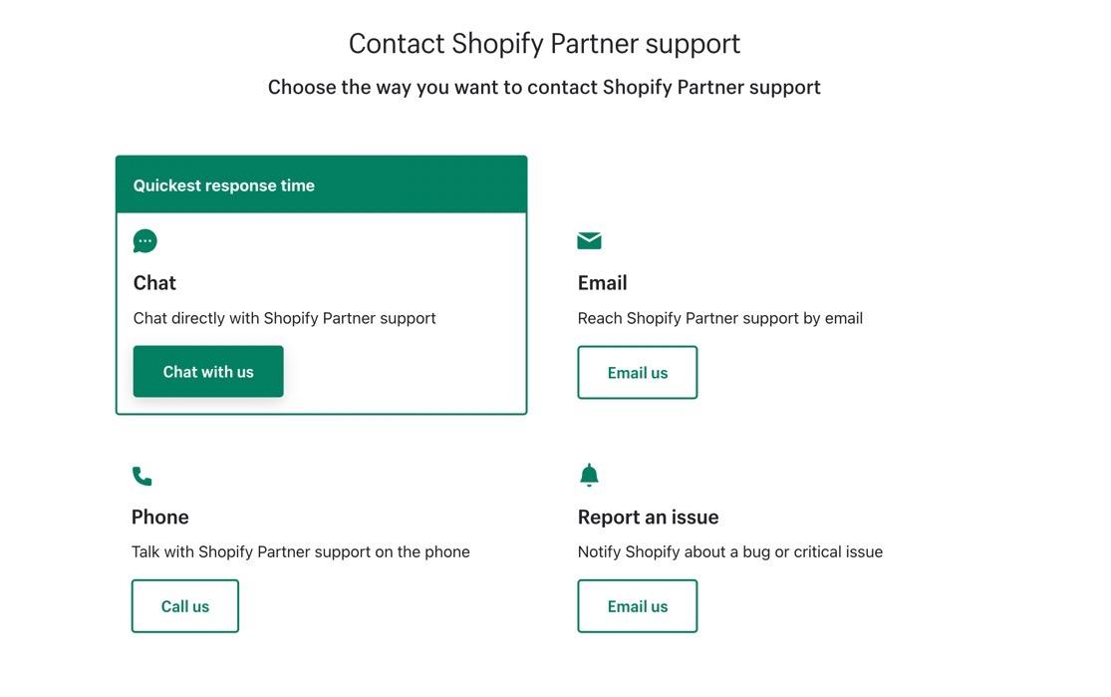Click the bell icon above Report an issue
Screen dimensions: 1111x697
coord(589,476)
